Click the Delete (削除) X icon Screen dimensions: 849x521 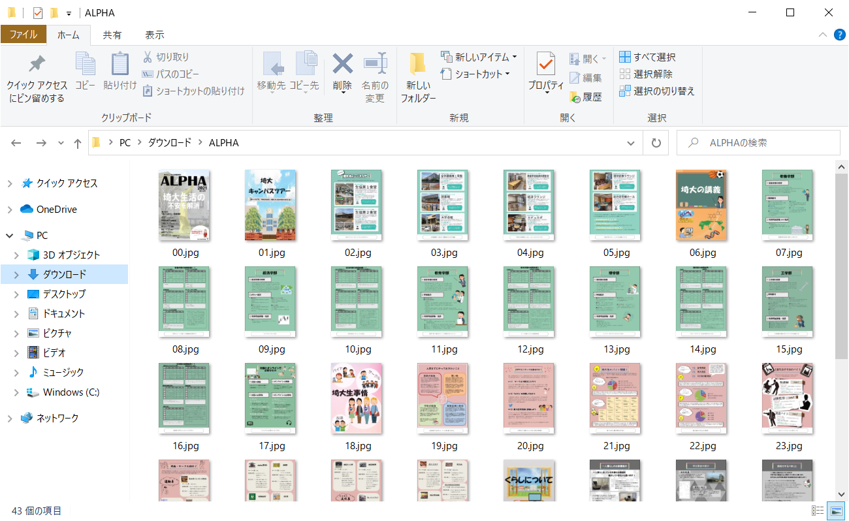click(x=342, y=65)
